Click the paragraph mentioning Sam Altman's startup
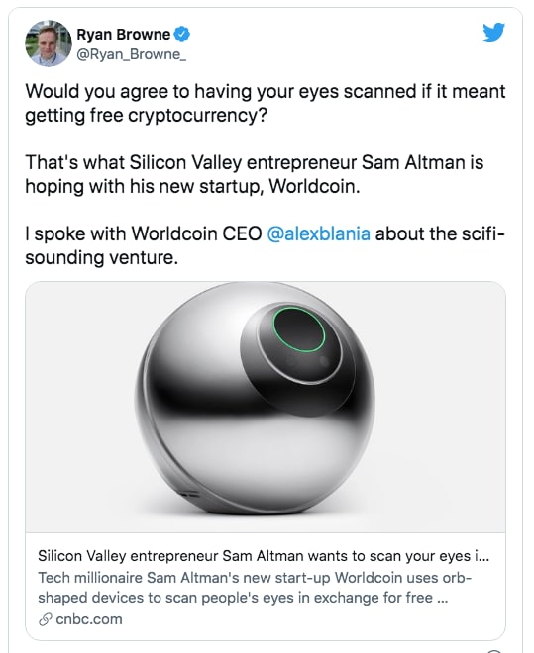Screen dimensions: 534x653 pos(255,174)
